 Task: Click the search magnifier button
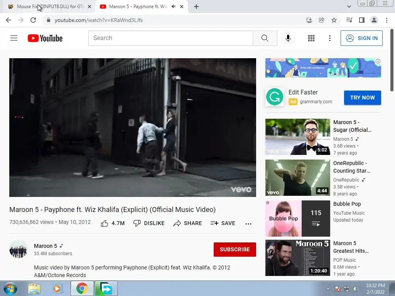point(265,38)
